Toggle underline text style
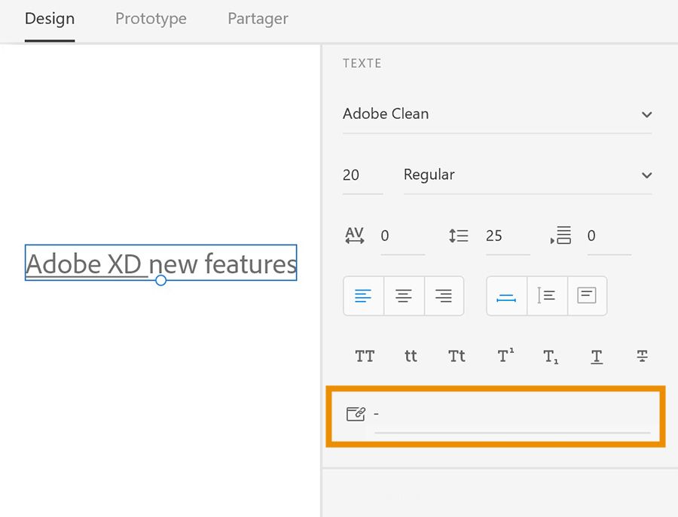 coord(597,357)
